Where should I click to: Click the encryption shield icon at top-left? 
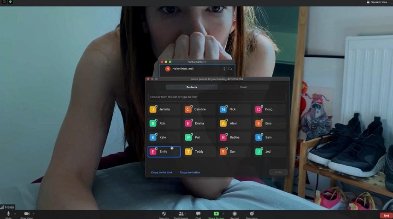pos(10,2)
